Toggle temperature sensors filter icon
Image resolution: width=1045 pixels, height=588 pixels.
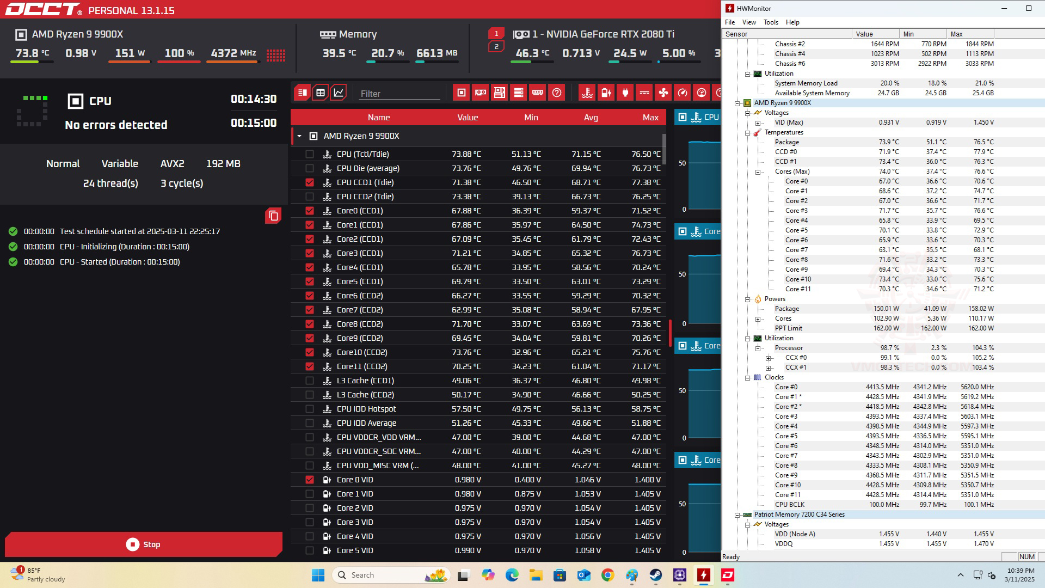587,93
